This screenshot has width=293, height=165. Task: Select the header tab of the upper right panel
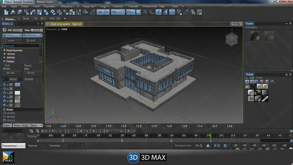tap(250, 23)
